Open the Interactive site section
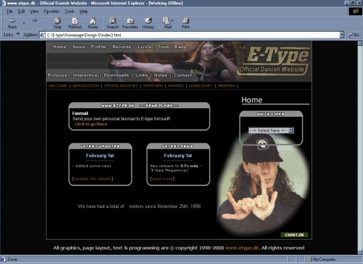 pos(85,75)
